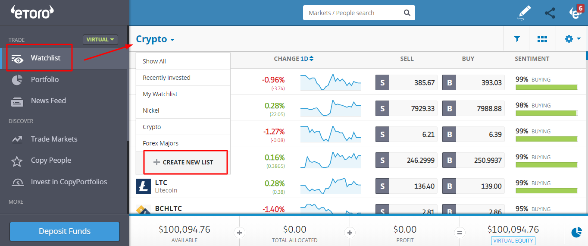Change the 1D change period selector
Screen dimensions: 588x246
307,59
